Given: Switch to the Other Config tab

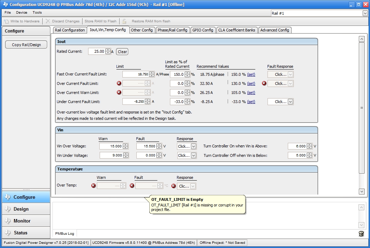Looking at the screenshot, I should tap(142, 30).
